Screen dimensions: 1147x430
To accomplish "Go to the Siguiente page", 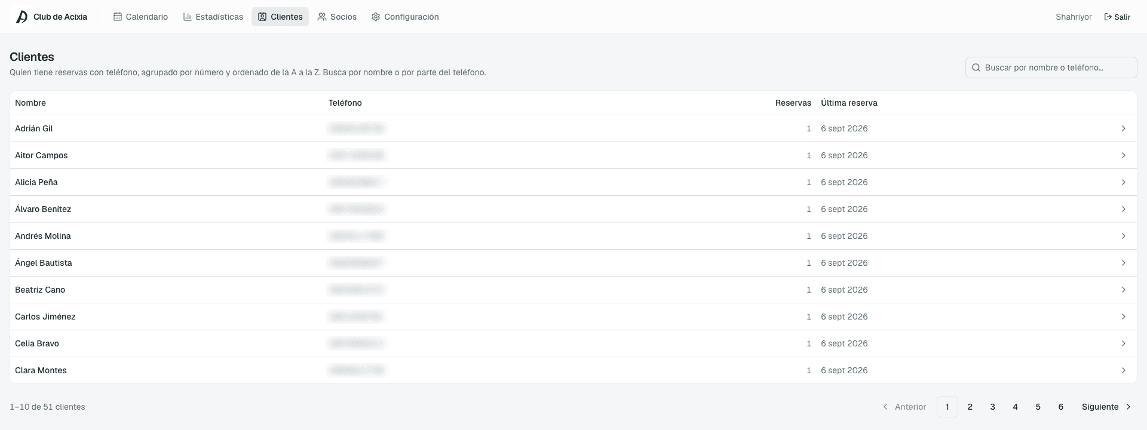I will click(1106, 407).
